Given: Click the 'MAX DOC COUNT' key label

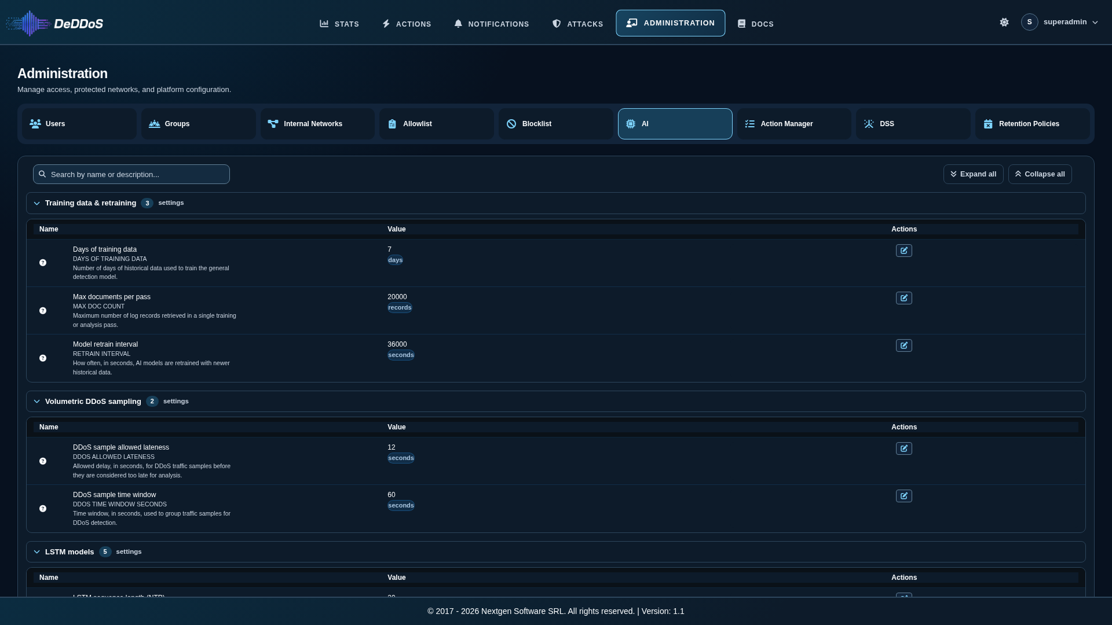Looking at the screenshot, I should coord(98,306).
